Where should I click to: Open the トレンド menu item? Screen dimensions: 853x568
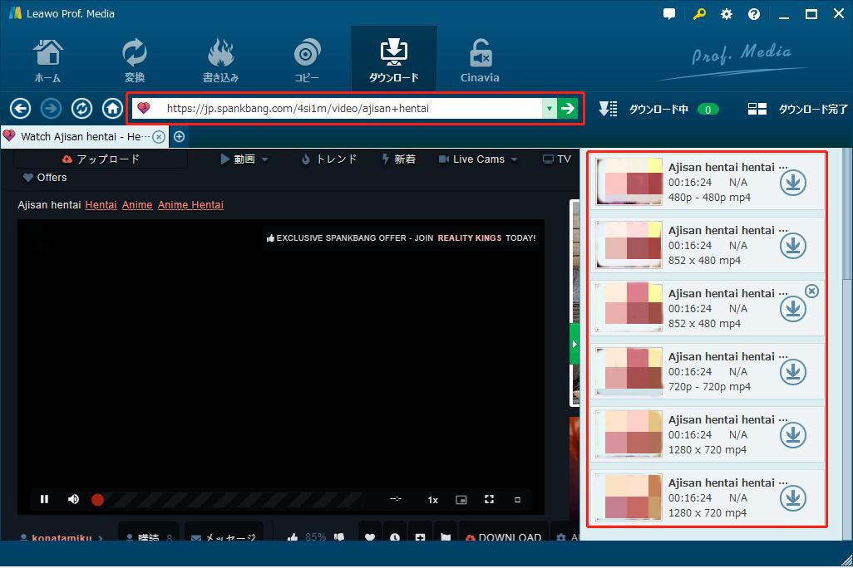tap(329, 159)
